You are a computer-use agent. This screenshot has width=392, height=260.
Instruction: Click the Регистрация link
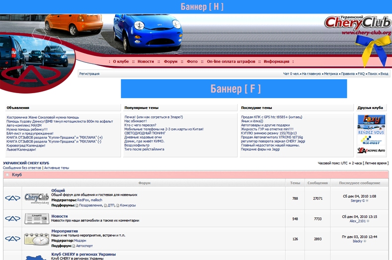[89, 74]
